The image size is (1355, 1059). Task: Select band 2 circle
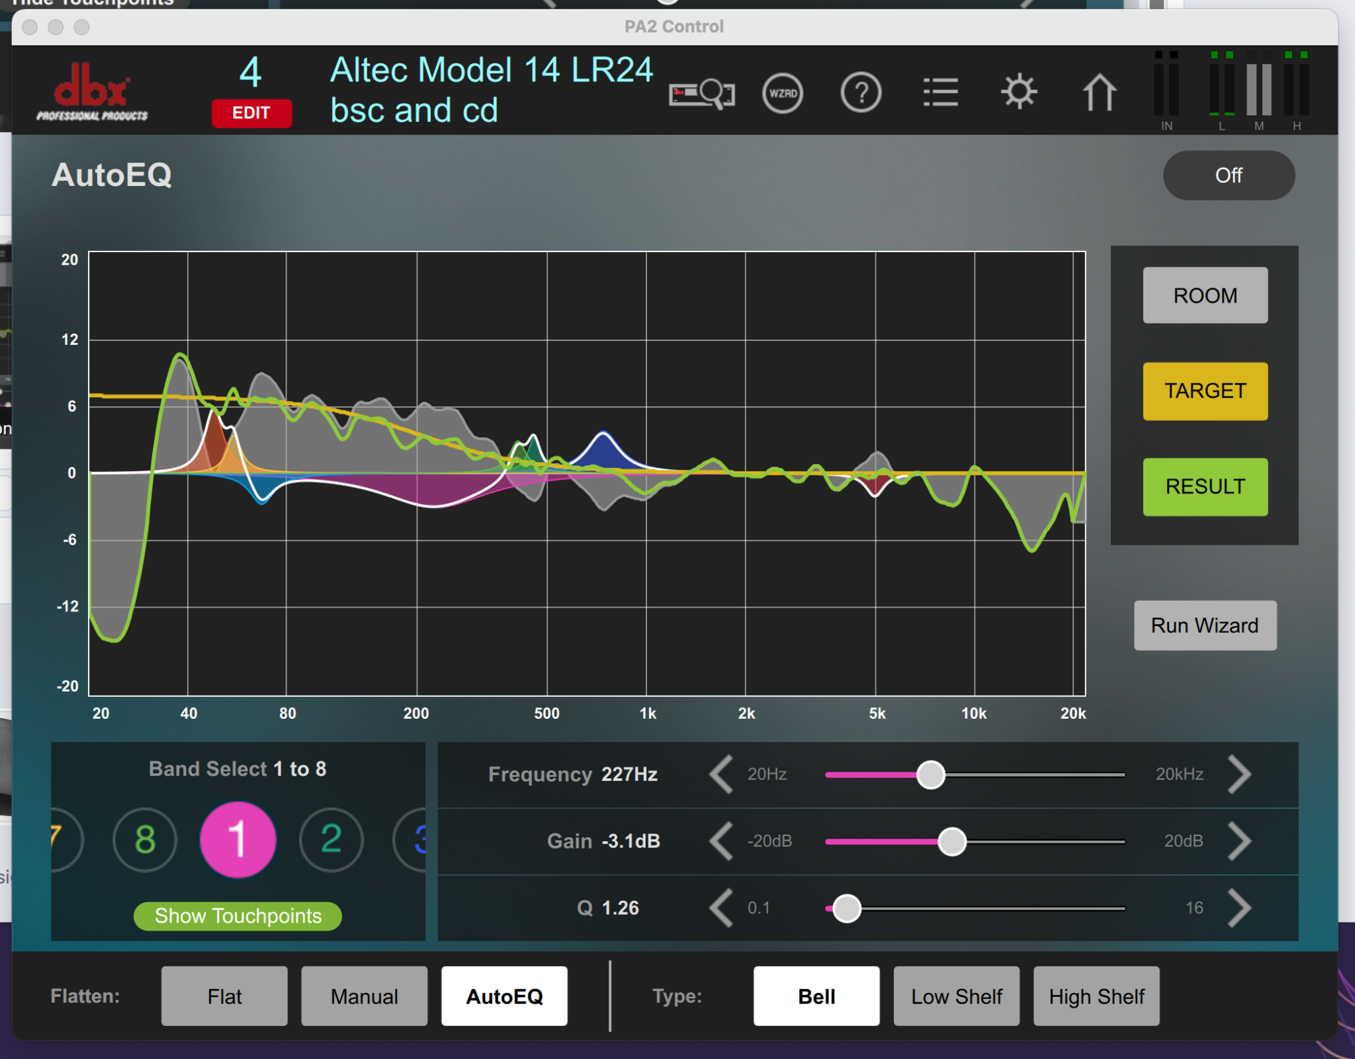[331, 840]
